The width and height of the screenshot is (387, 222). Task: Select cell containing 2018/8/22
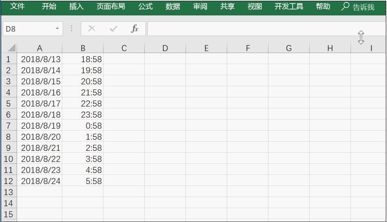click(40, 159)
